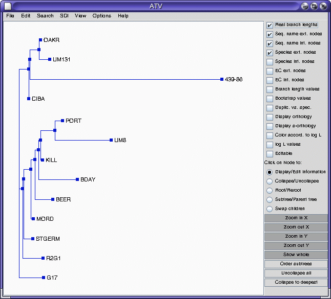The image size is (331, 299).
Task: Choose the Root/Reroot radio option
Action: click(x=270, y=190)
